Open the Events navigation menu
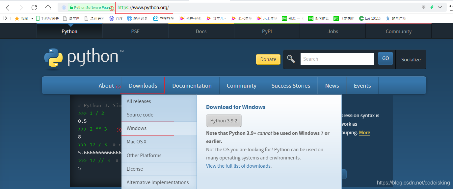 [362, 86]
